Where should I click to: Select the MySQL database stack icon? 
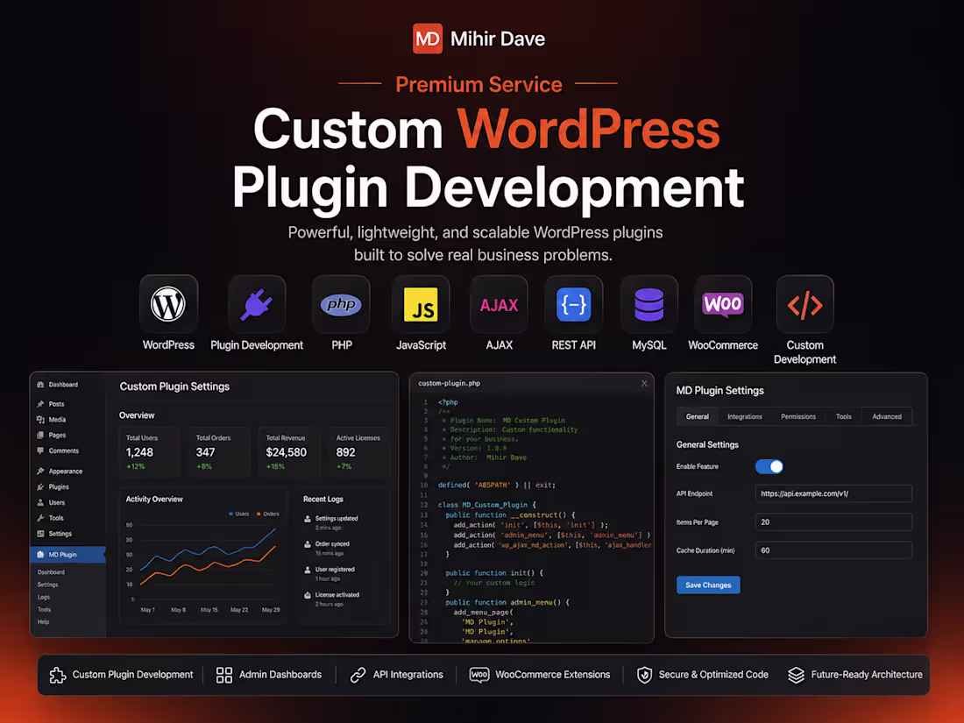coord(649,304)
